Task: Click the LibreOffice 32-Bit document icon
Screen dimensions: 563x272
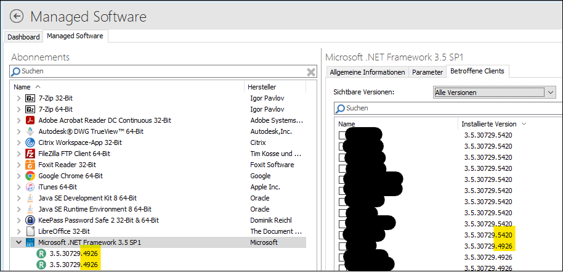Action: [30, 231]
